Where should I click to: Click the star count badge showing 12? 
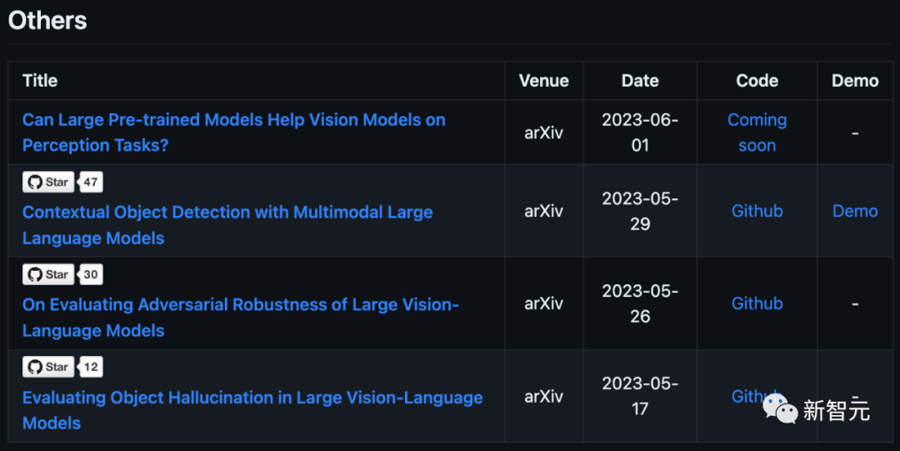(x=92, y=367)
